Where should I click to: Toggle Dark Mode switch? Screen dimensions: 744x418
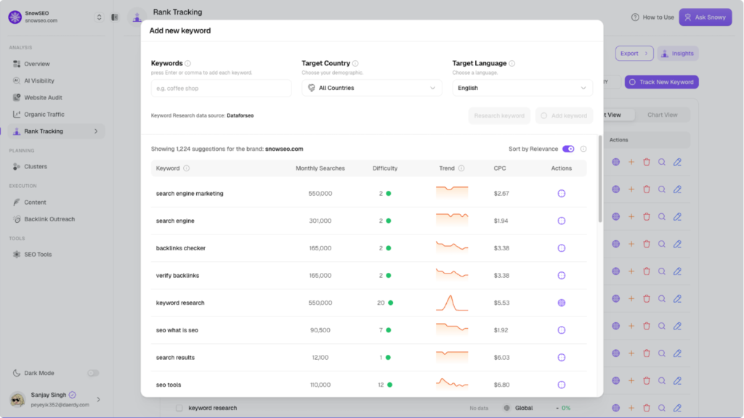pos(93,373)
